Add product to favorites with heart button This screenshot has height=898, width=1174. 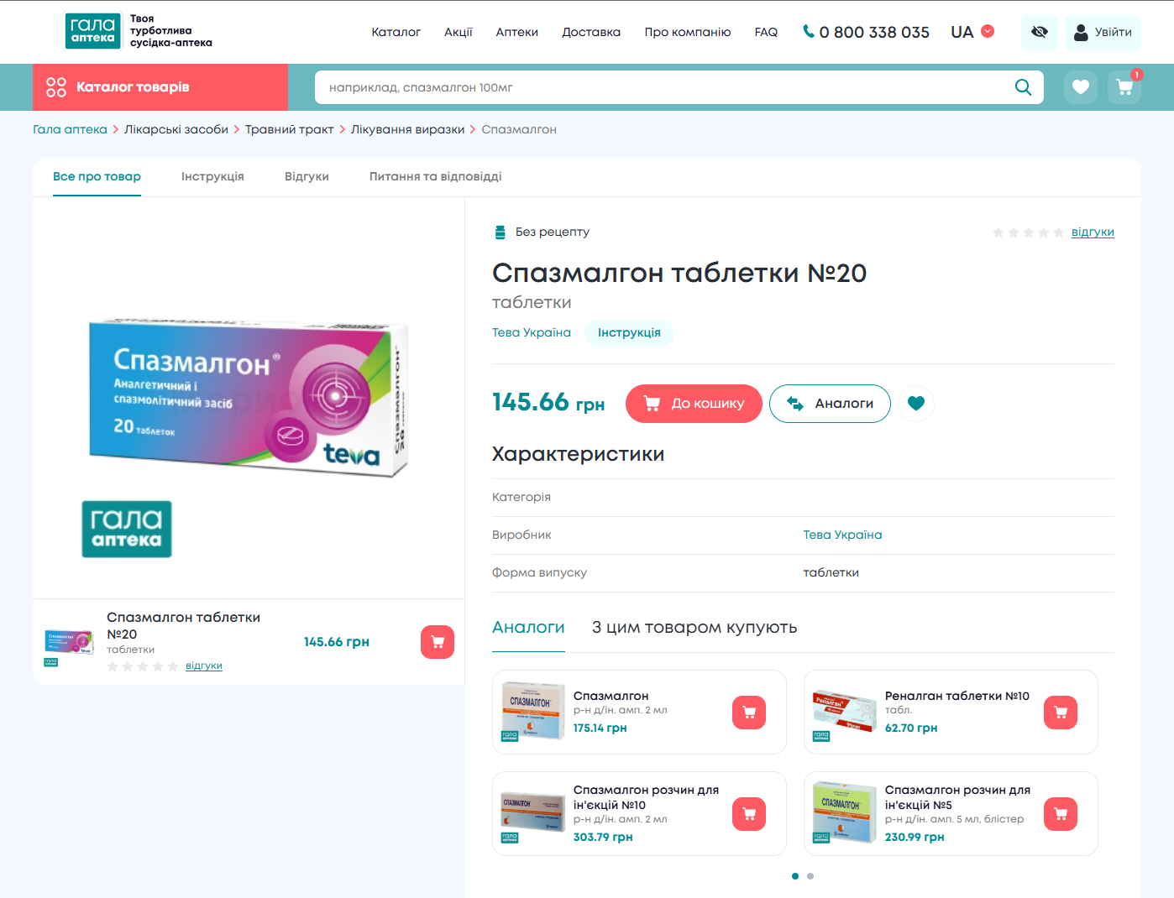click(x=916, y=404)
